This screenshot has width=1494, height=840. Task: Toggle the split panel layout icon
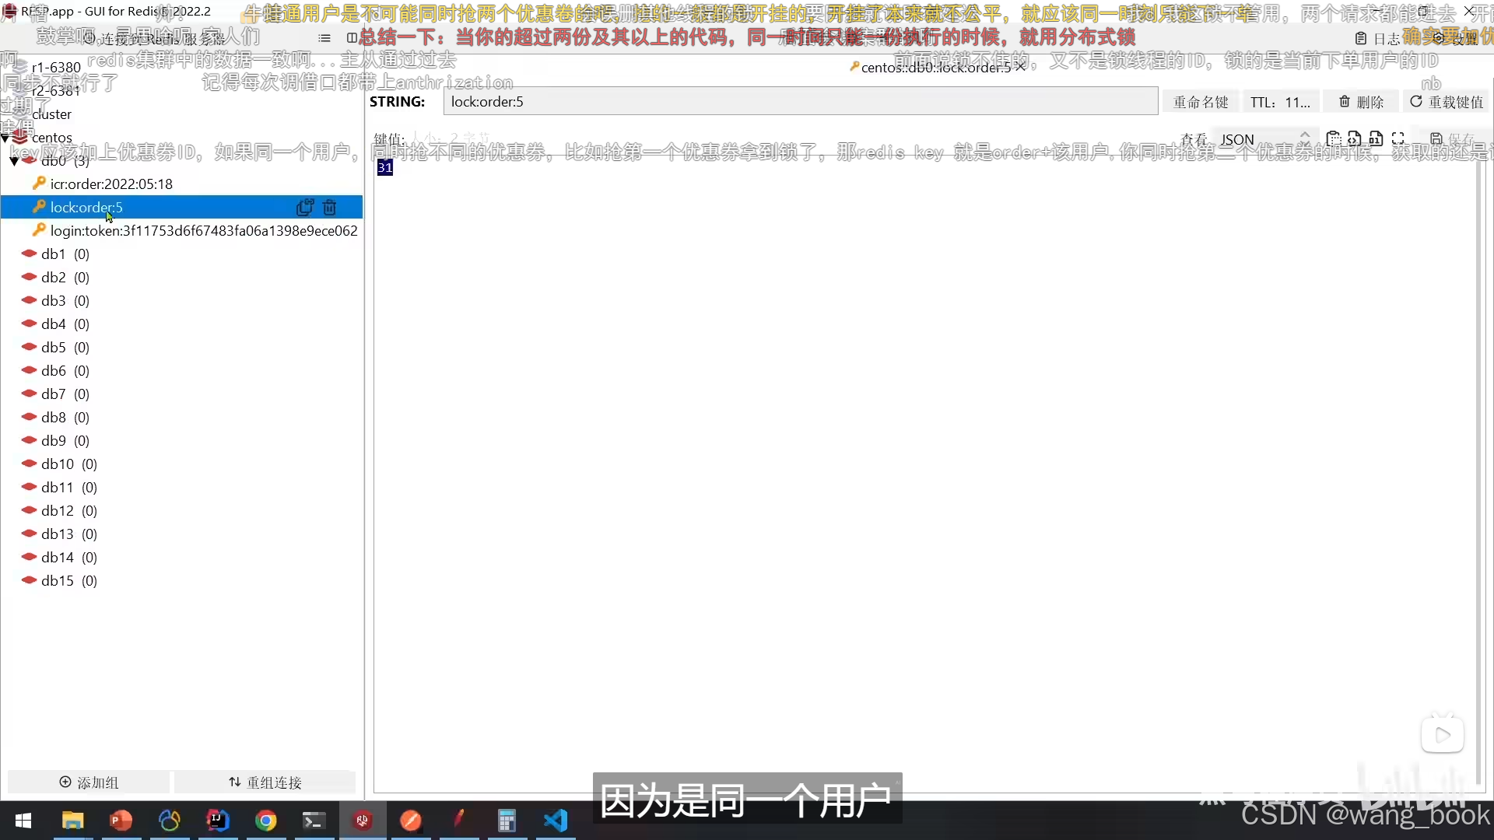tap(352, 38)
